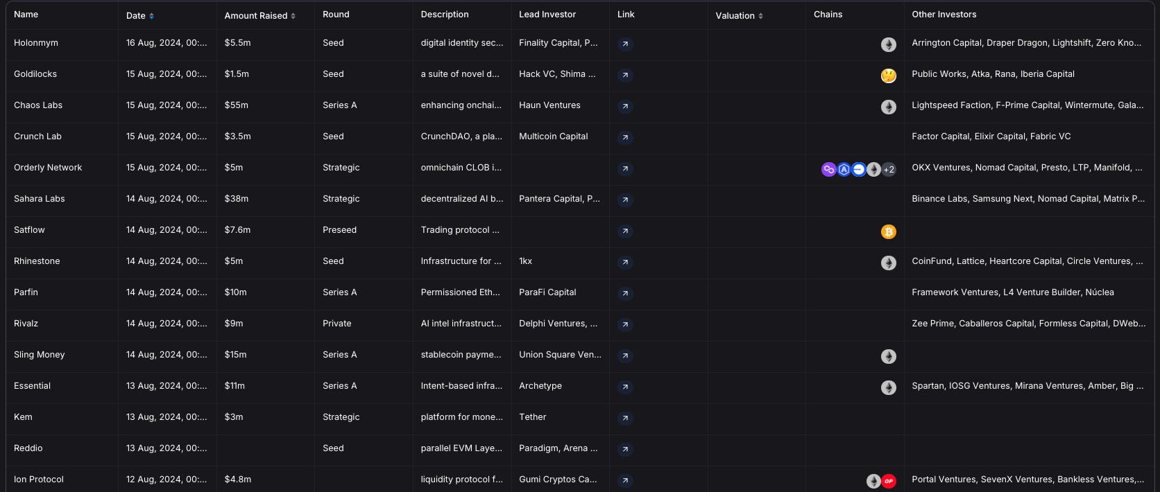Sort the table by Valuation column
The height and width of the screenshot is (492, 1160).
click(x=740, y=15)
